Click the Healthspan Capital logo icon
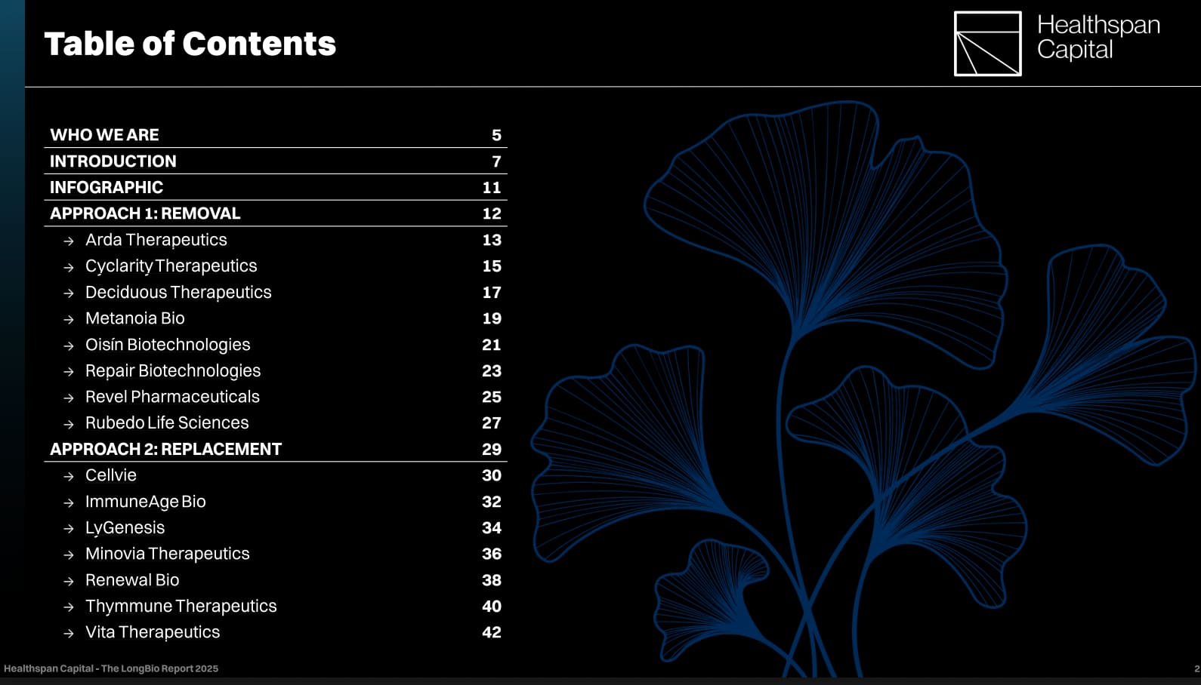 pos(987,44)
